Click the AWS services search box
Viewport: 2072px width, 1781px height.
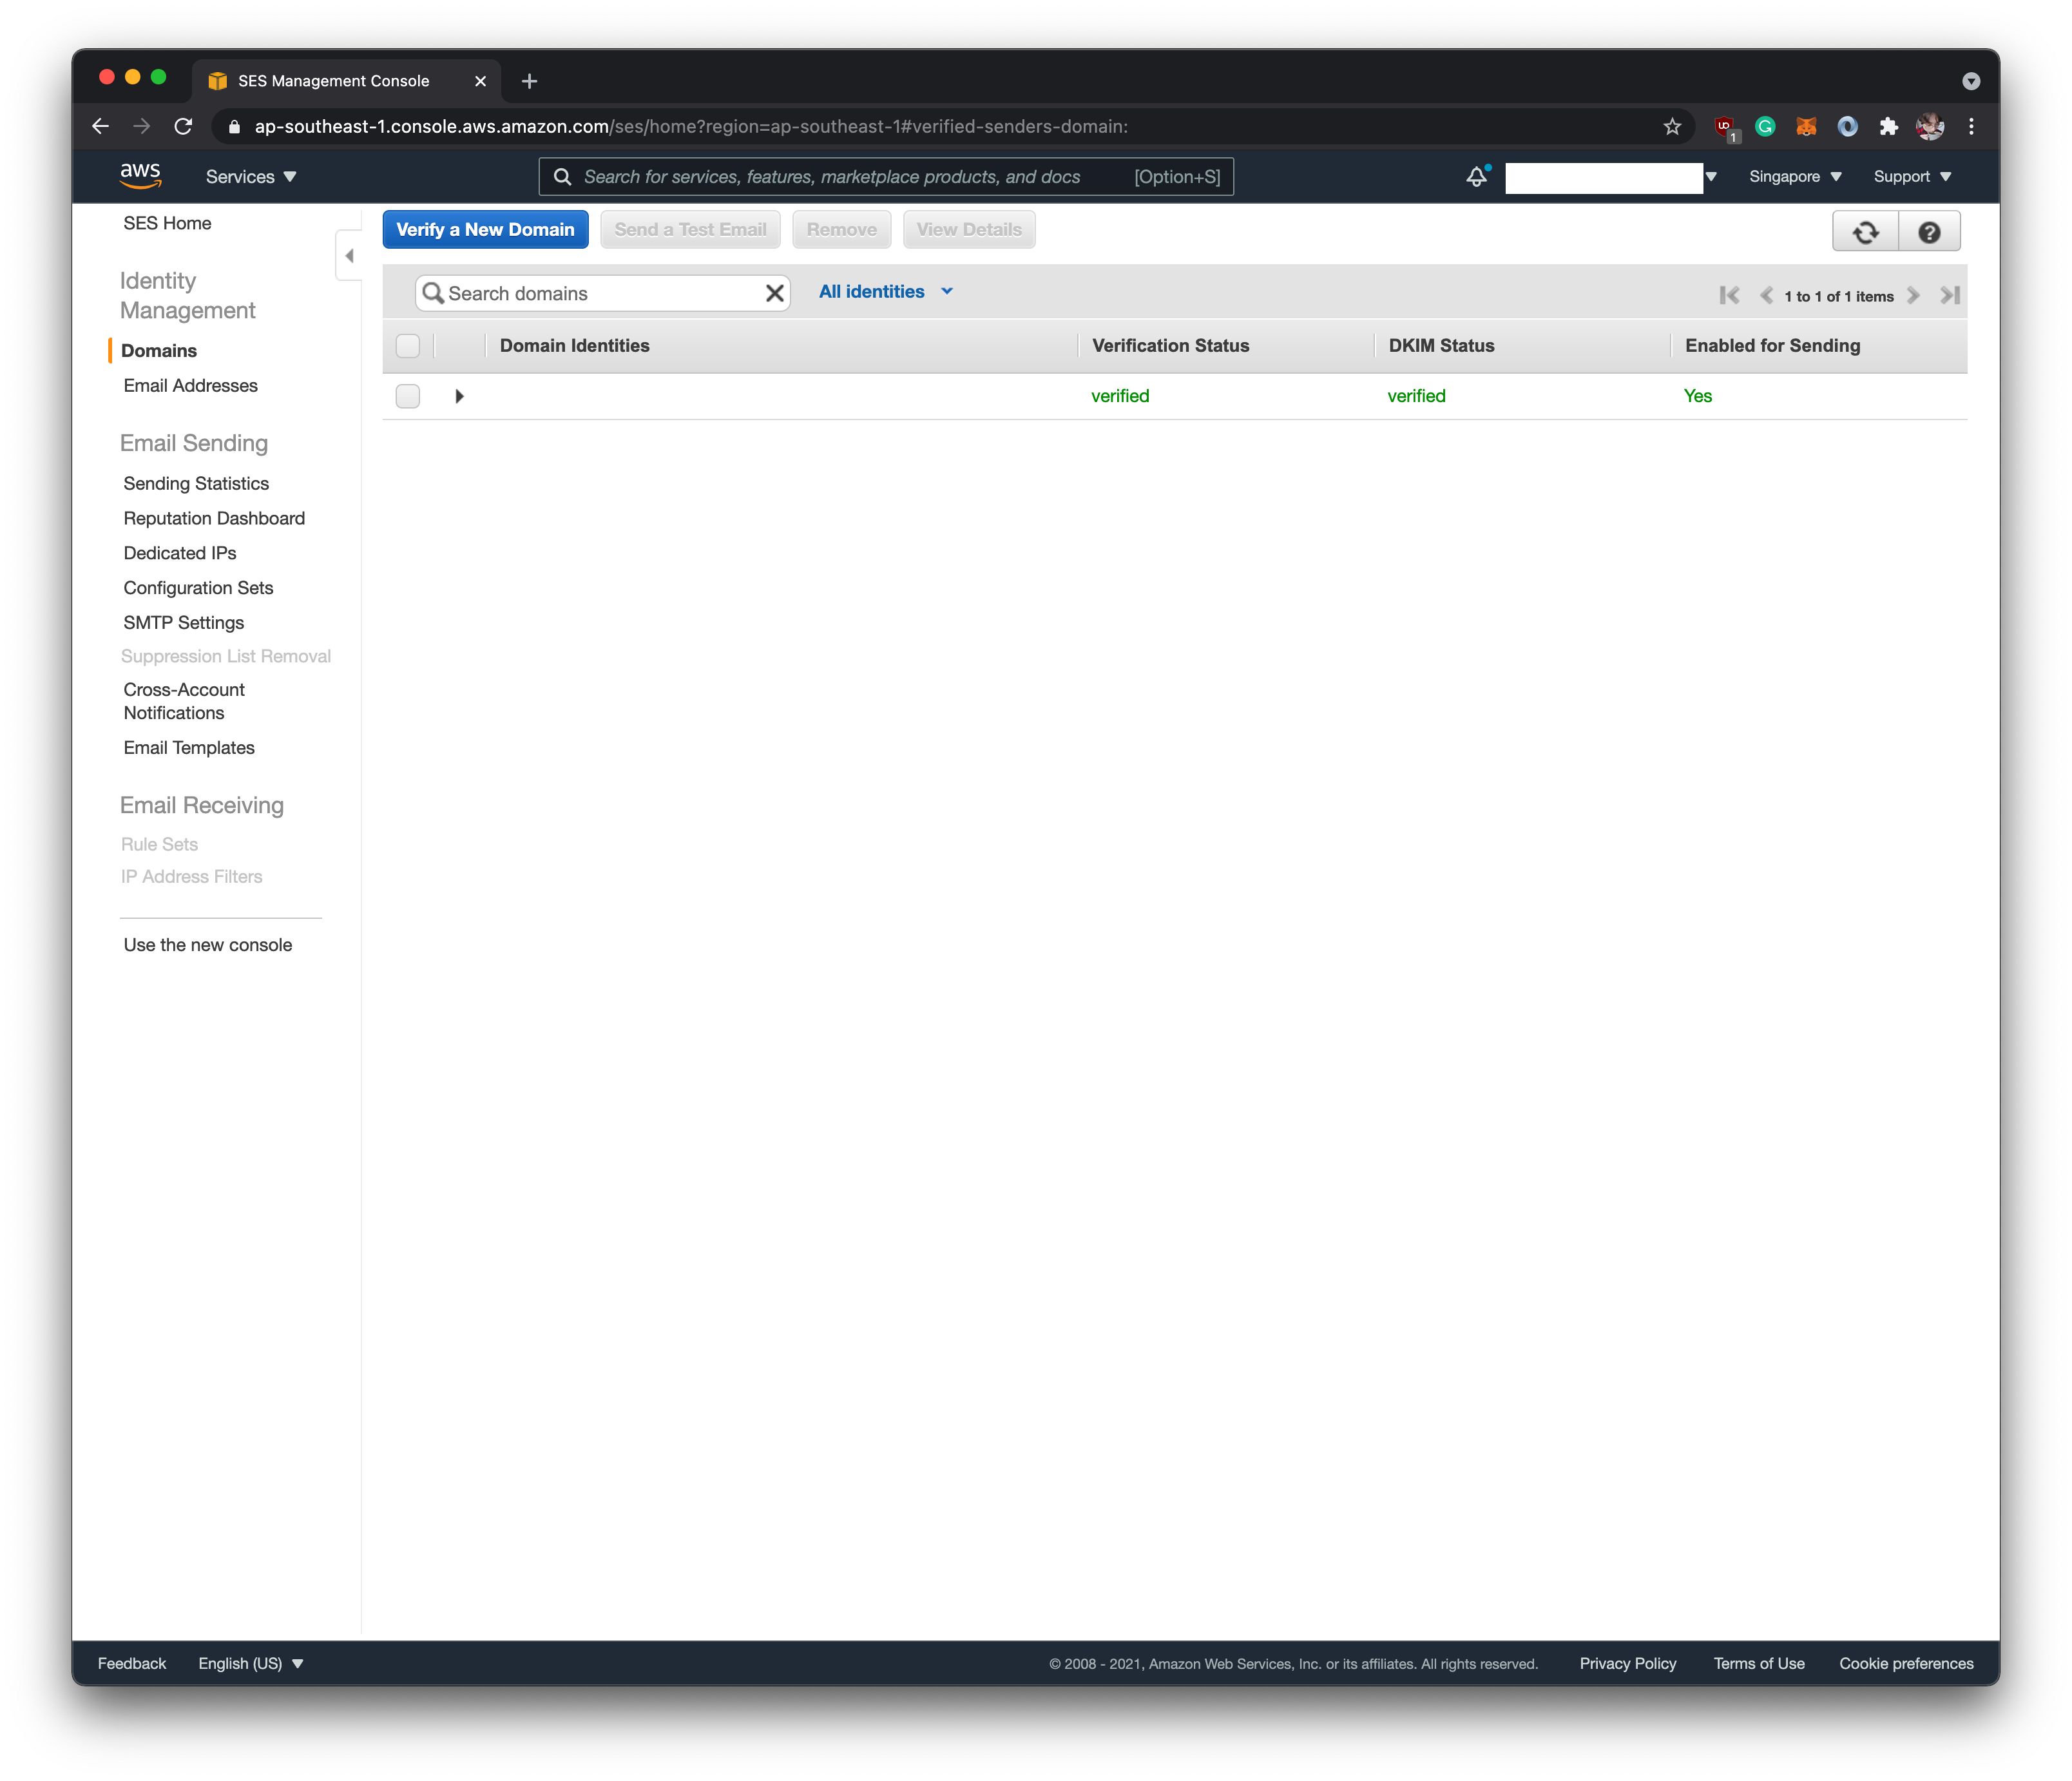click(886, 176)
